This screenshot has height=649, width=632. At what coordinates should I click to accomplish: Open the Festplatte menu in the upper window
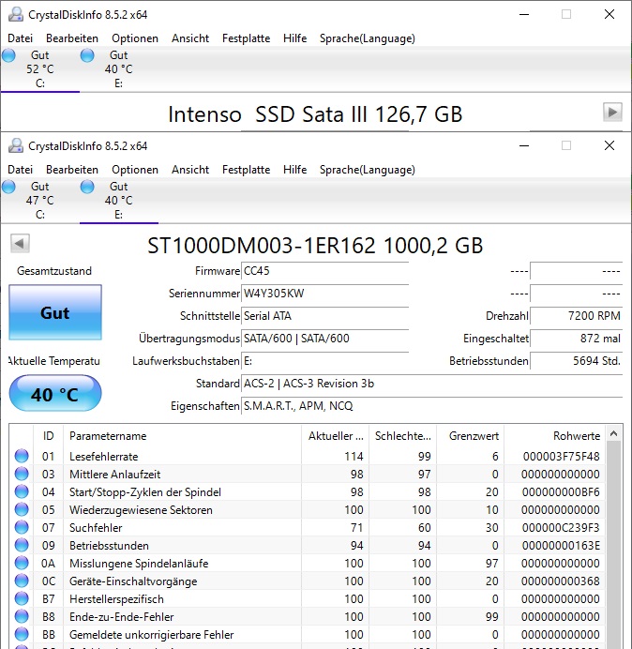(246, 38)
